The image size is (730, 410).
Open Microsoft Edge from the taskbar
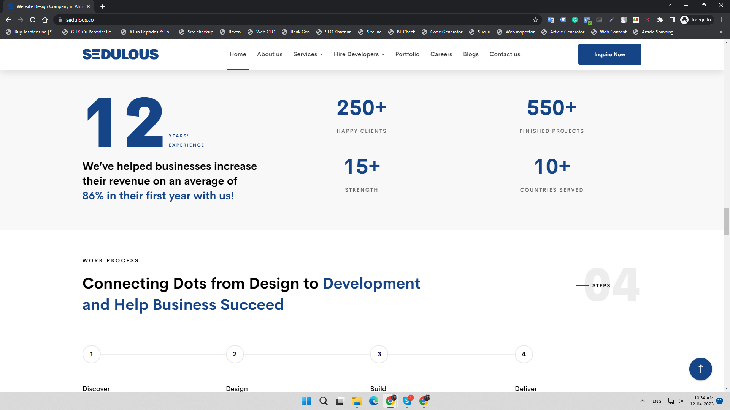pos(373,401)
